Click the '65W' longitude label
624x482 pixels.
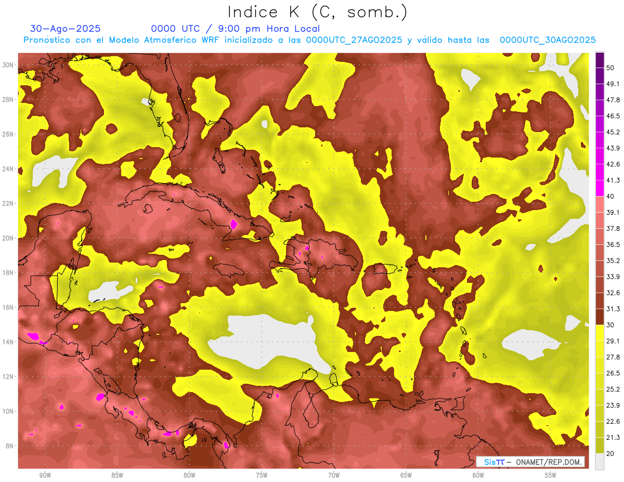pyautogui.click(x=406, y=475)
